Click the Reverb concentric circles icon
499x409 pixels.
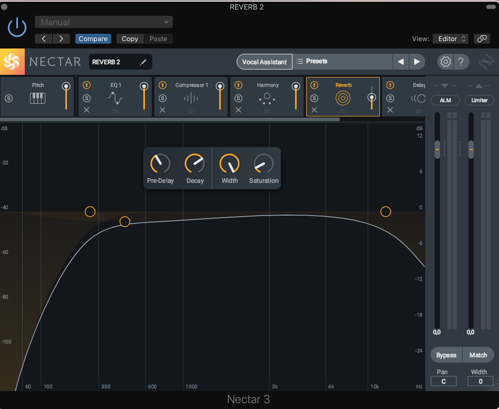pos(343,99)
